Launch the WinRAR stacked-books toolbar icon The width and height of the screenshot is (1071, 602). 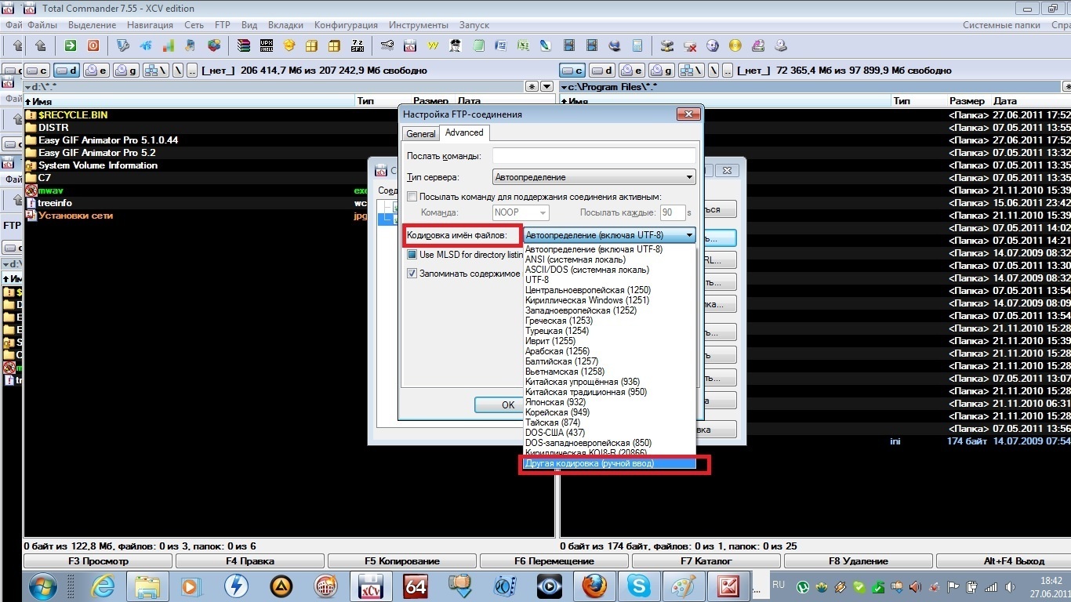pyautogui.click(x=244, y=45)
